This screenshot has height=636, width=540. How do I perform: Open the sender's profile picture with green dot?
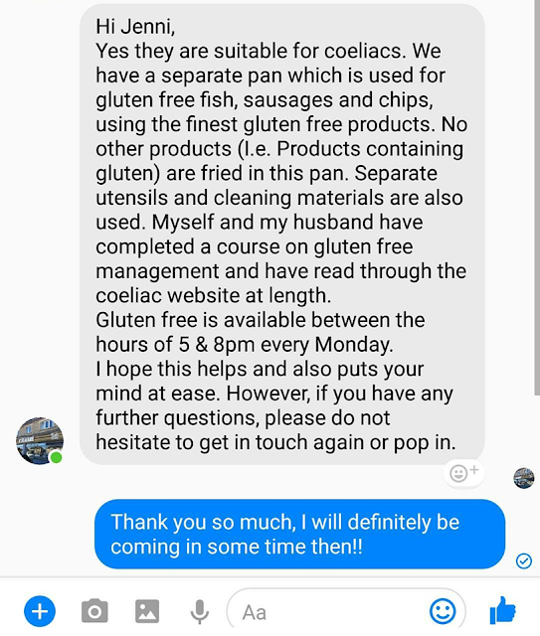coord(40,441)
